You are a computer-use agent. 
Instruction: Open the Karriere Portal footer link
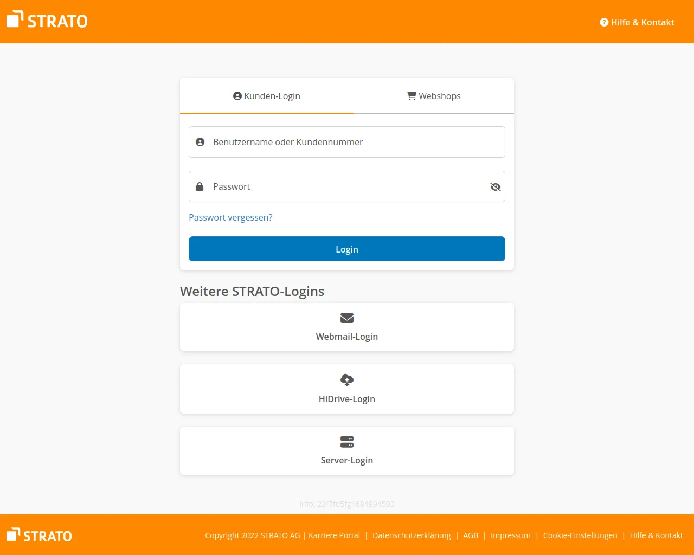pyautogui.click(x=334, y=535)
